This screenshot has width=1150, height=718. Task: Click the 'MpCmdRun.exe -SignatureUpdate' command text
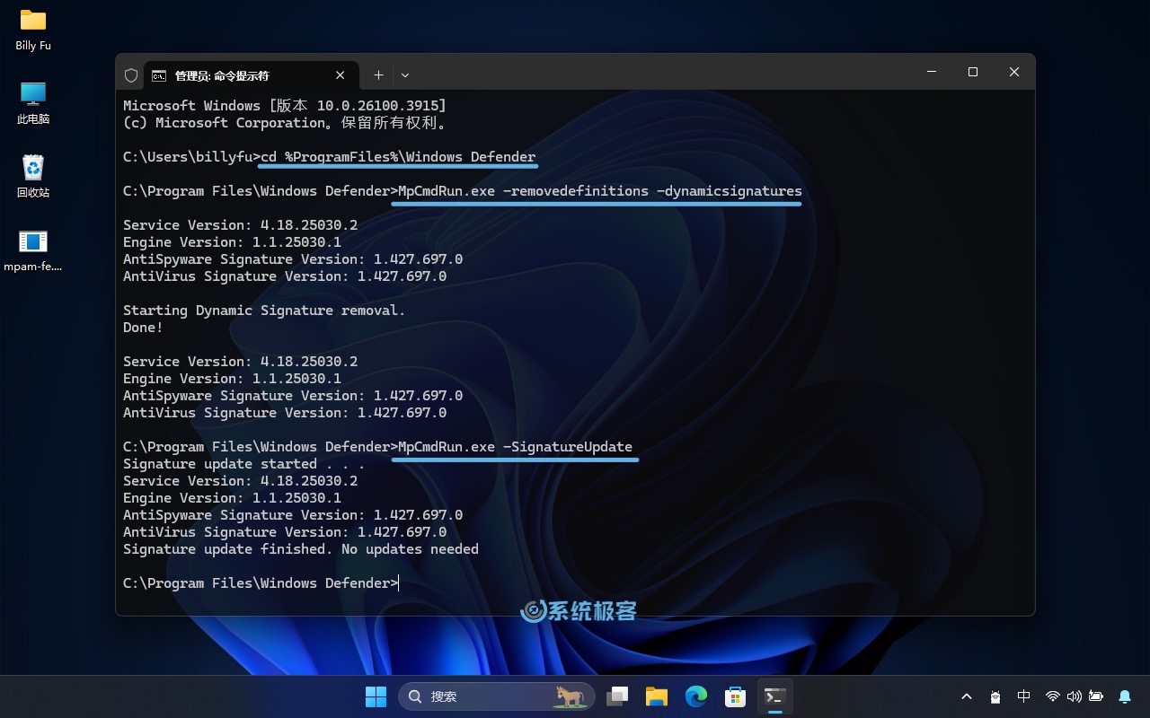pos(515,447)
